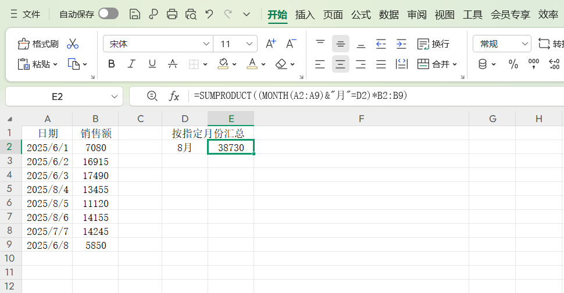Screen dimensions: 564x293
Task: Click the scissors cut icon
Action: click(73, 44)
